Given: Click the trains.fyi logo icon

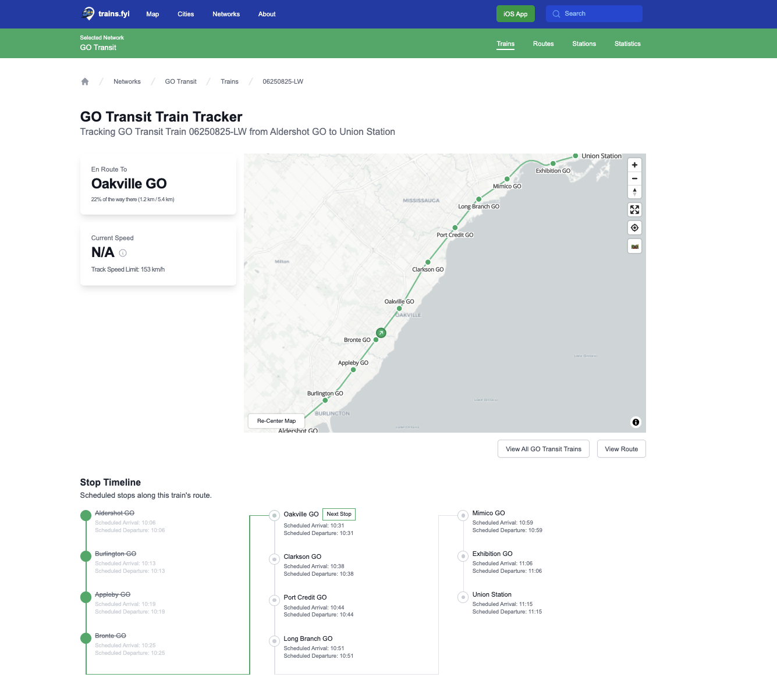Looking at the screenshot, I should [x=88, y=13].
